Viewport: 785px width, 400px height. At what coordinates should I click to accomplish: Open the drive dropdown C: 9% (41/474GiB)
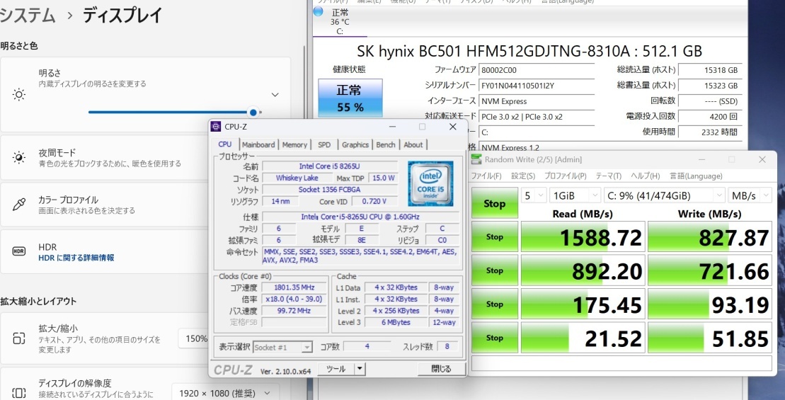pyautogui.click(x=665, y=195)
